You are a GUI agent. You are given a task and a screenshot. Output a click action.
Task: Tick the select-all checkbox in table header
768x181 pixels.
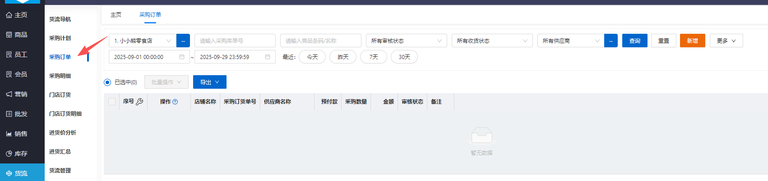click(112, 102)
